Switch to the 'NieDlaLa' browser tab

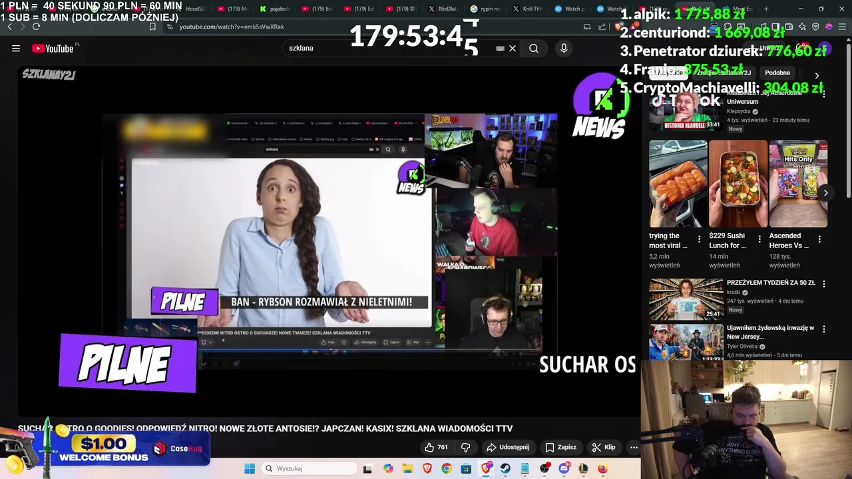443,9
